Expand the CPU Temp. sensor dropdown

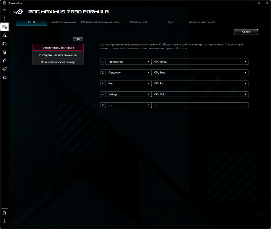(200, 61)
